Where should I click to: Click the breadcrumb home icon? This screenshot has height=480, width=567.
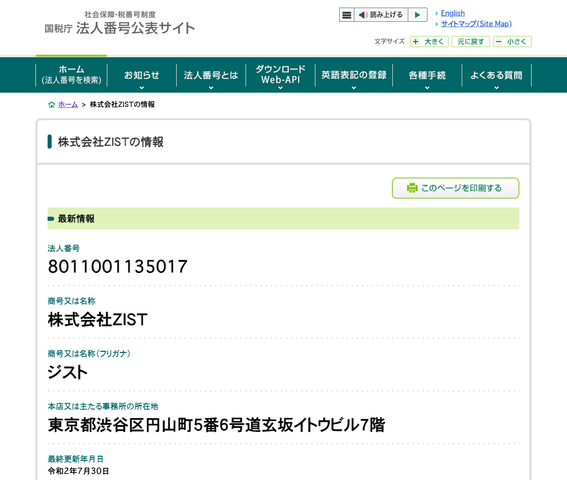click(52, 104)
